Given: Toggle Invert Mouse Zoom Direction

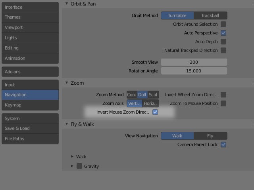Looking at the screenshot, I should tap(155, 112).
